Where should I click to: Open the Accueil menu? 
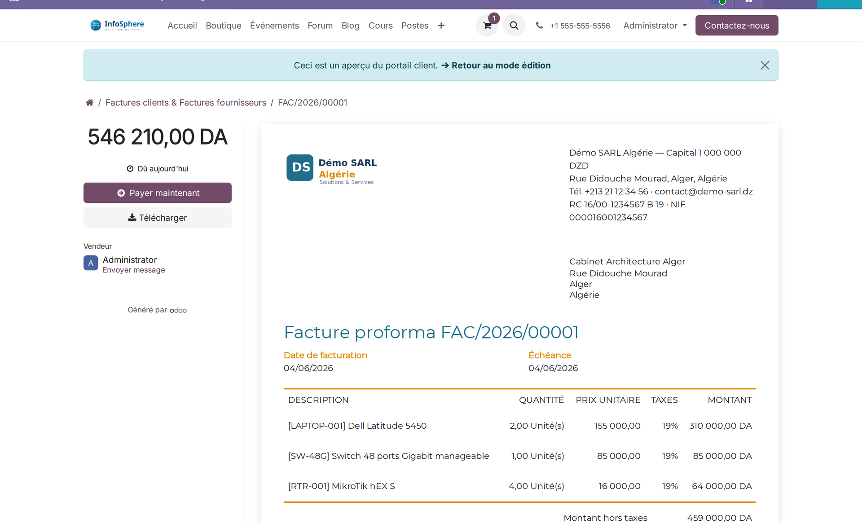click(182, 26)
